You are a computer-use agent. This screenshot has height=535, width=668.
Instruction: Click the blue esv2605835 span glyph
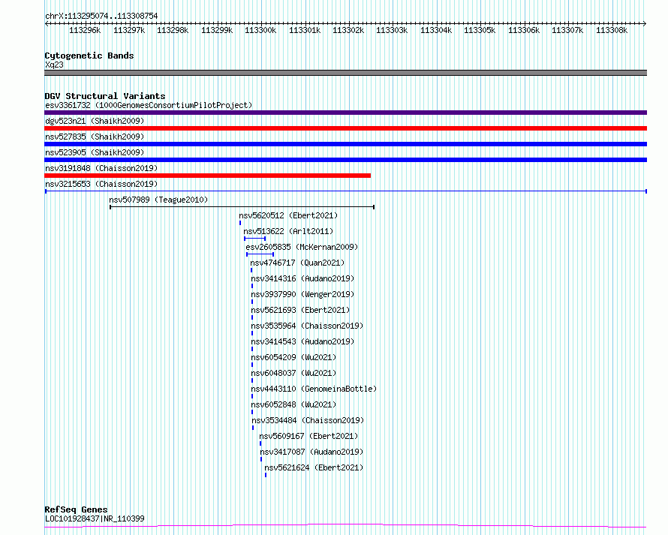[x=260, y=254]
